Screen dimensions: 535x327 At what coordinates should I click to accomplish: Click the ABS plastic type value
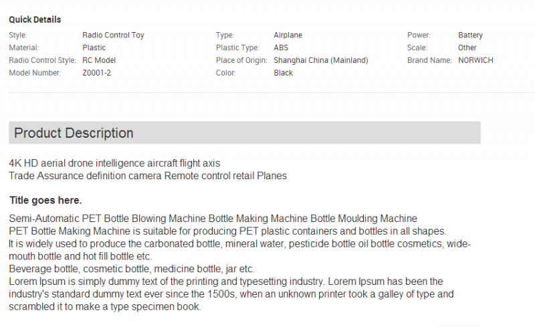point(281,47)
